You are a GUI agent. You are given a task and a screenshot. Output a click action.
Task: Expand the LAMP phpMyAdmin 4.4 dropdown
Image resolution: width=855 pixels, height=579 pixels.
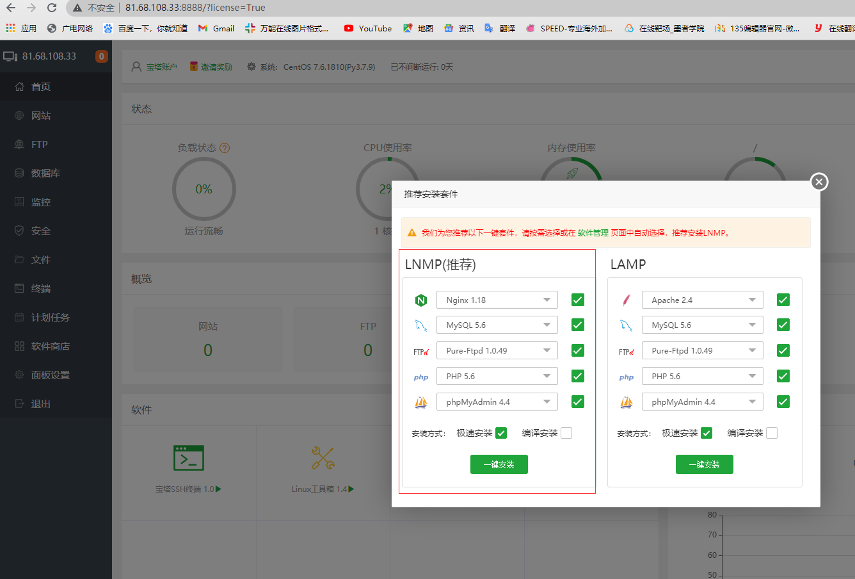point(703,402)
